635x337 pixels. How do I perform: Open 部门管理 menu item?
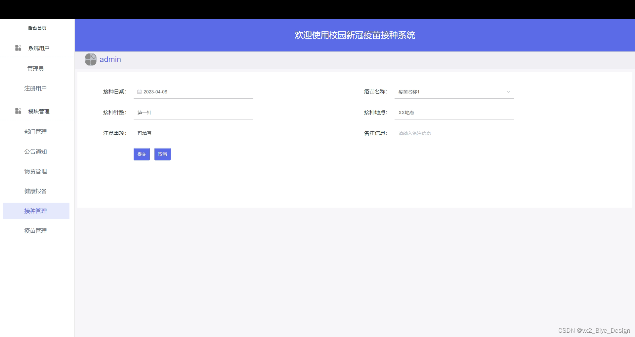coord(36,132)
